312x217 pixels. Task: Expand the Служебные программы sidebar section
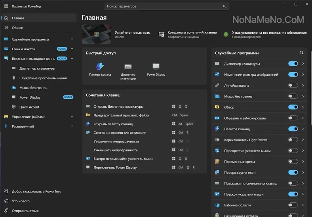(72, 40)
